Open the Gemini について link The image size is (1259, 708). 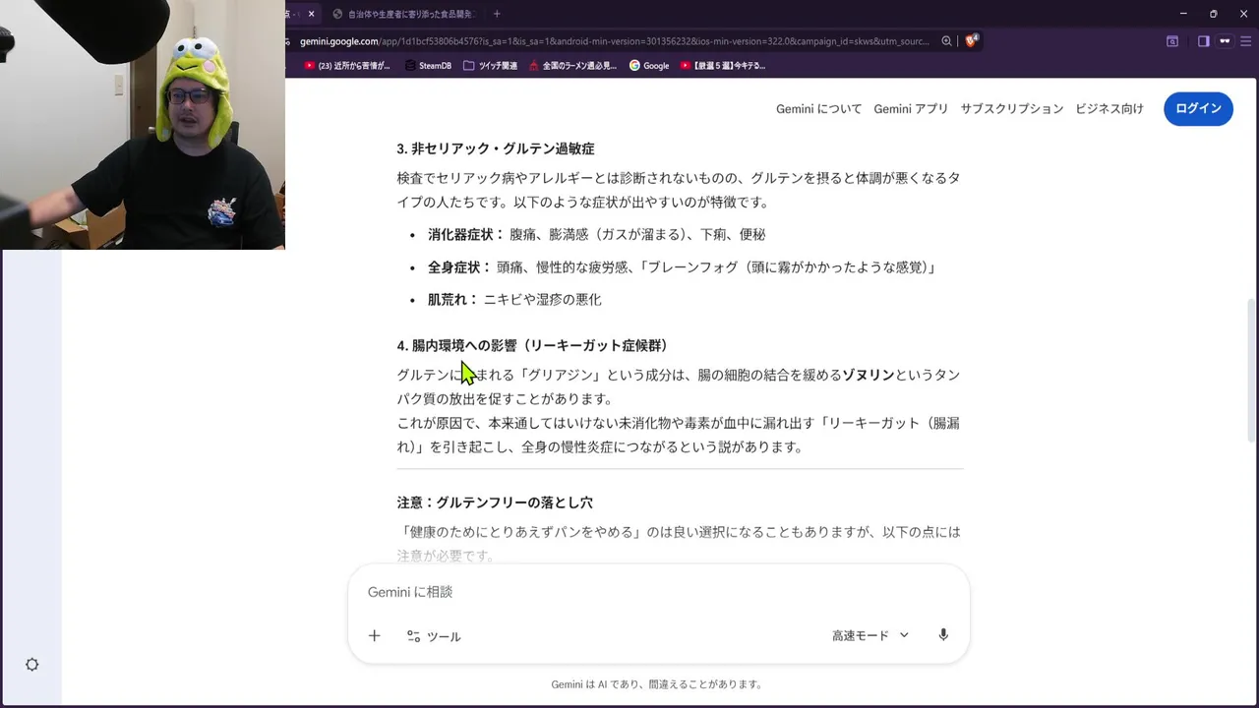click(818, 108)
